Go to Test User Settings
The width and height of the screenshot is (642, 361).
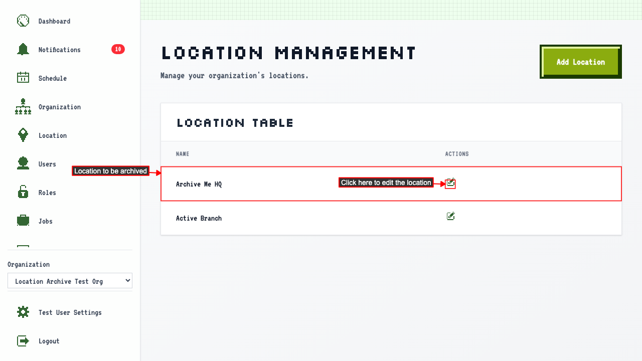click(x=70, y=312)
